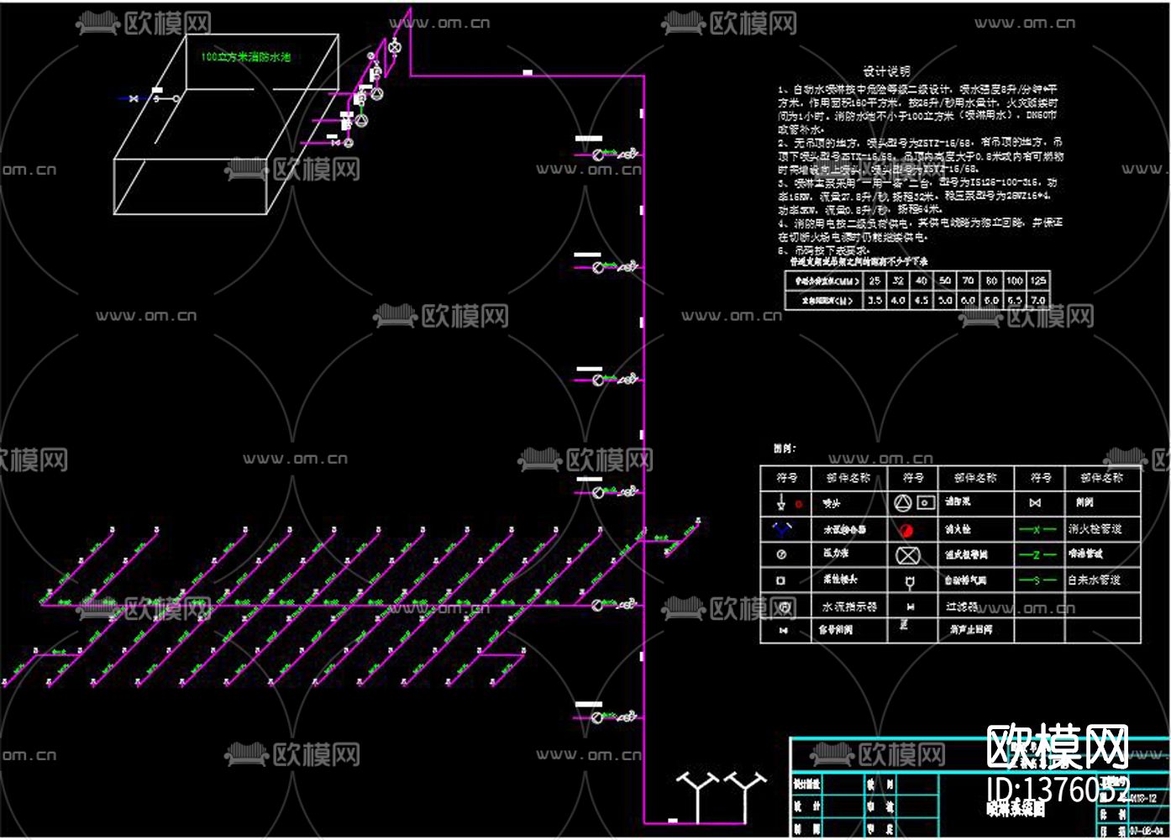Select the green 100立方米消防水池 tank label

[x=245, y=57]
